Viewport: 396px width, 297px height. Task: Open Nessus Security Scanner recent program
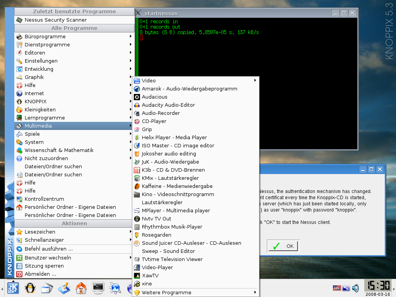point(74,20)
